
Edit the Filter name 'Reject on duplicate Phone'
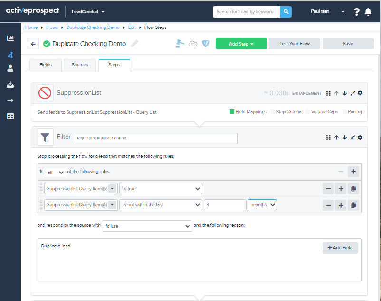[x=156, y=138]
